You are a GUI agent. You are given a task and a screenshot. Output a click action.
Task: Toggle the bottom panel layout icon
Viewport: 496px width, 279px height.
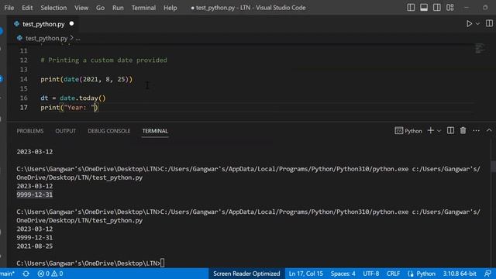pyautogui.click(x=424, y=8)
